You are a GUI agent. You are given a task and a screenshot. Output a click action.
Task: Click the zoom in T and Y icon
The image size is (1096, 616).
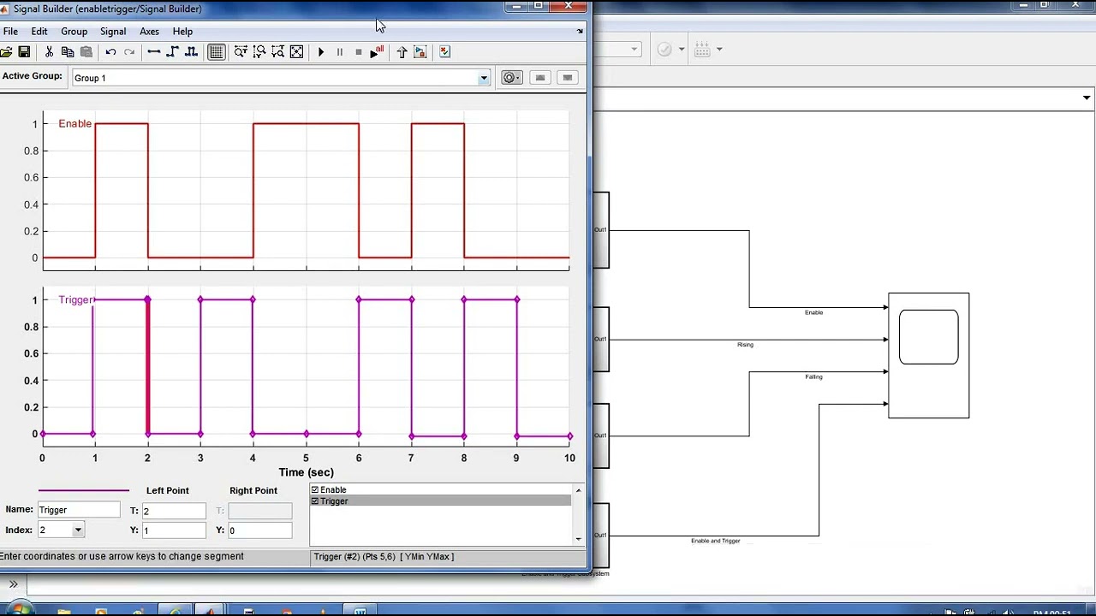277,52
